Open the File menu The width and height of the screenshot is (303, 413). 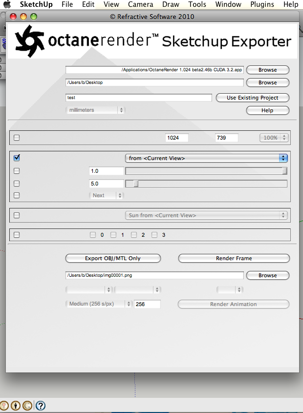click(67, 4)
